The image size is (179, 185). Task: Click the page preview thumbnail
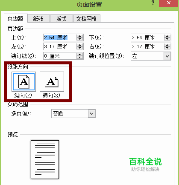point(45,159)
